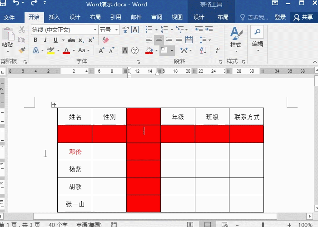
Task: Select the Format Painter brush
Action: tap(22, 50)
